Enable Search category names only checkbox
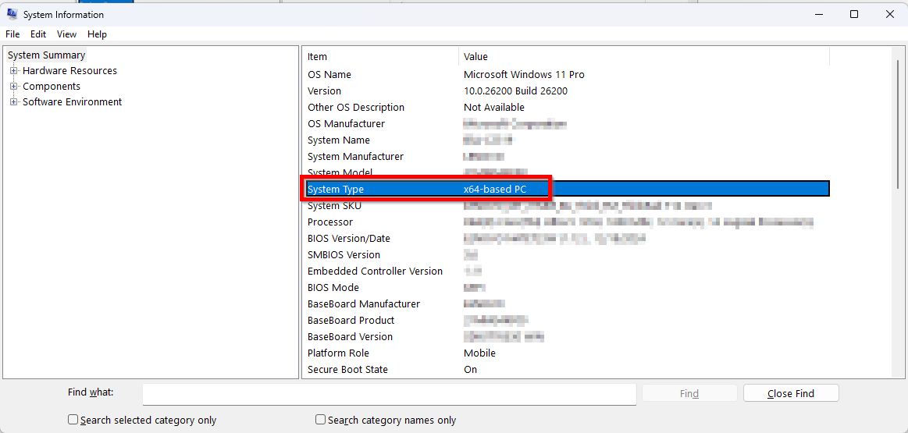The width and height of the screenshot is (908, 433). 321,420
